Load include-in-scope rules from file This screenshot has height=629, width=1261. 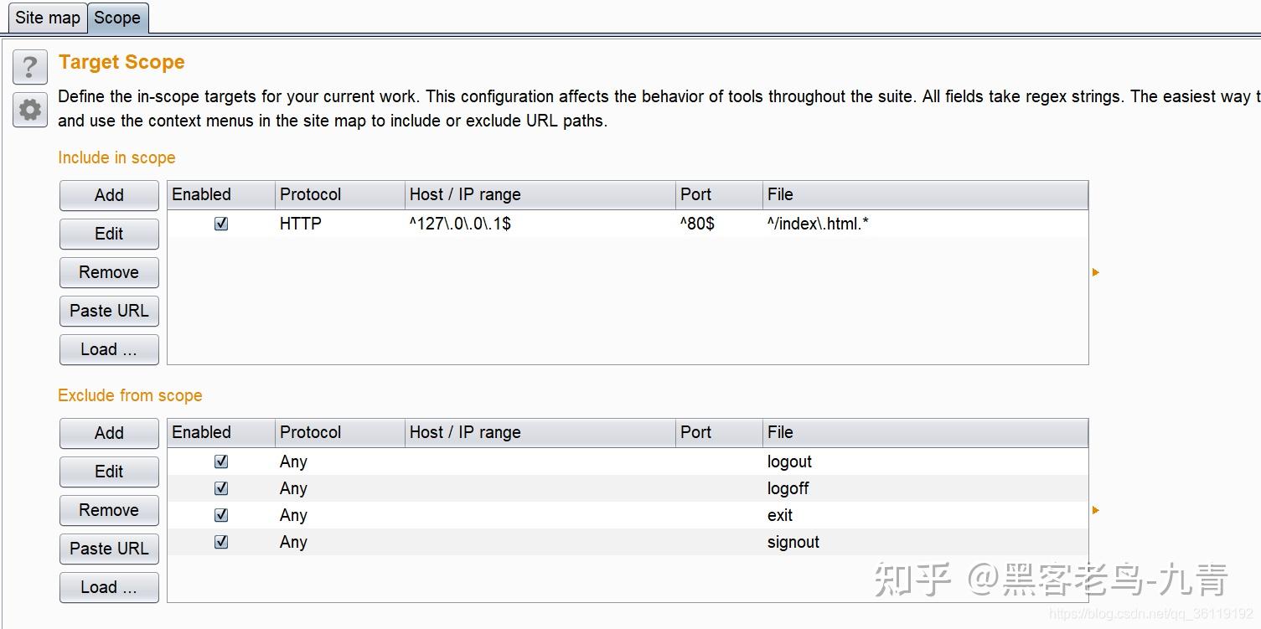point(109,349)
